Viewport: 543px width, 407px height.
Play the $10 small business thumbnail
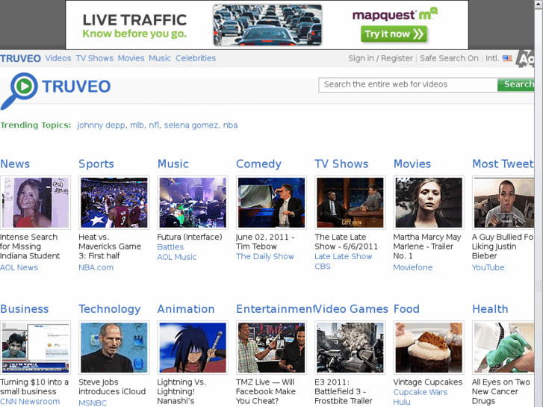coord(35,348)
